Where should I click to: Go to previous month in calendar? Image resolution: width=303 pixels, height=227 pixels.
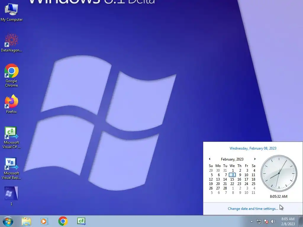(x=209, y=159)
